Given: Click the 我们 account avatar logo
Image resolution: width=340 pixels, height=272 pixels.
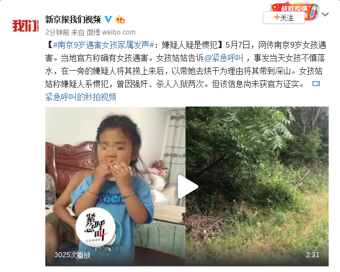Looking at the screenshot, I should pyautogui.click(x=25, y=25).
